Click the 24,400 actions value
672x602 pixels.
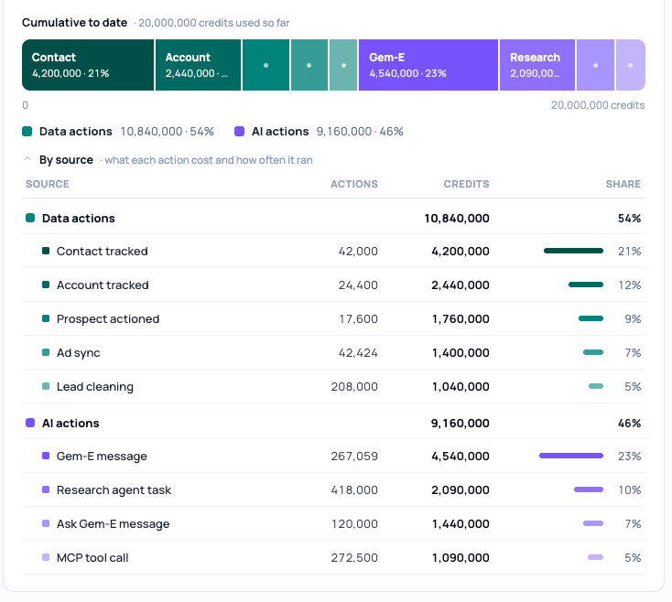[358, 285]
